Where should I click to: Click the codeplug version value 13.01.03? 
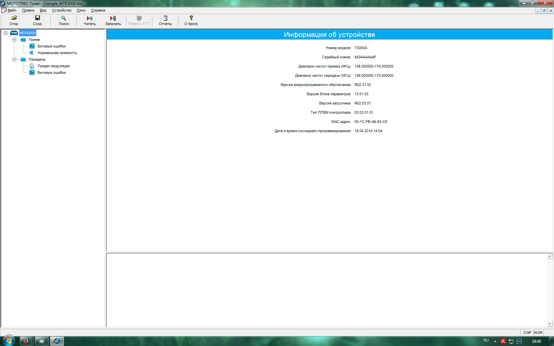point(361,94)
